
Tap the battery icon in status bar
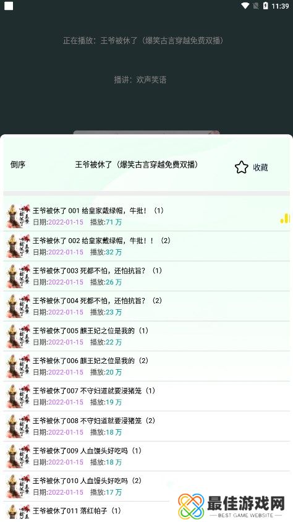(x=265, y=6)
